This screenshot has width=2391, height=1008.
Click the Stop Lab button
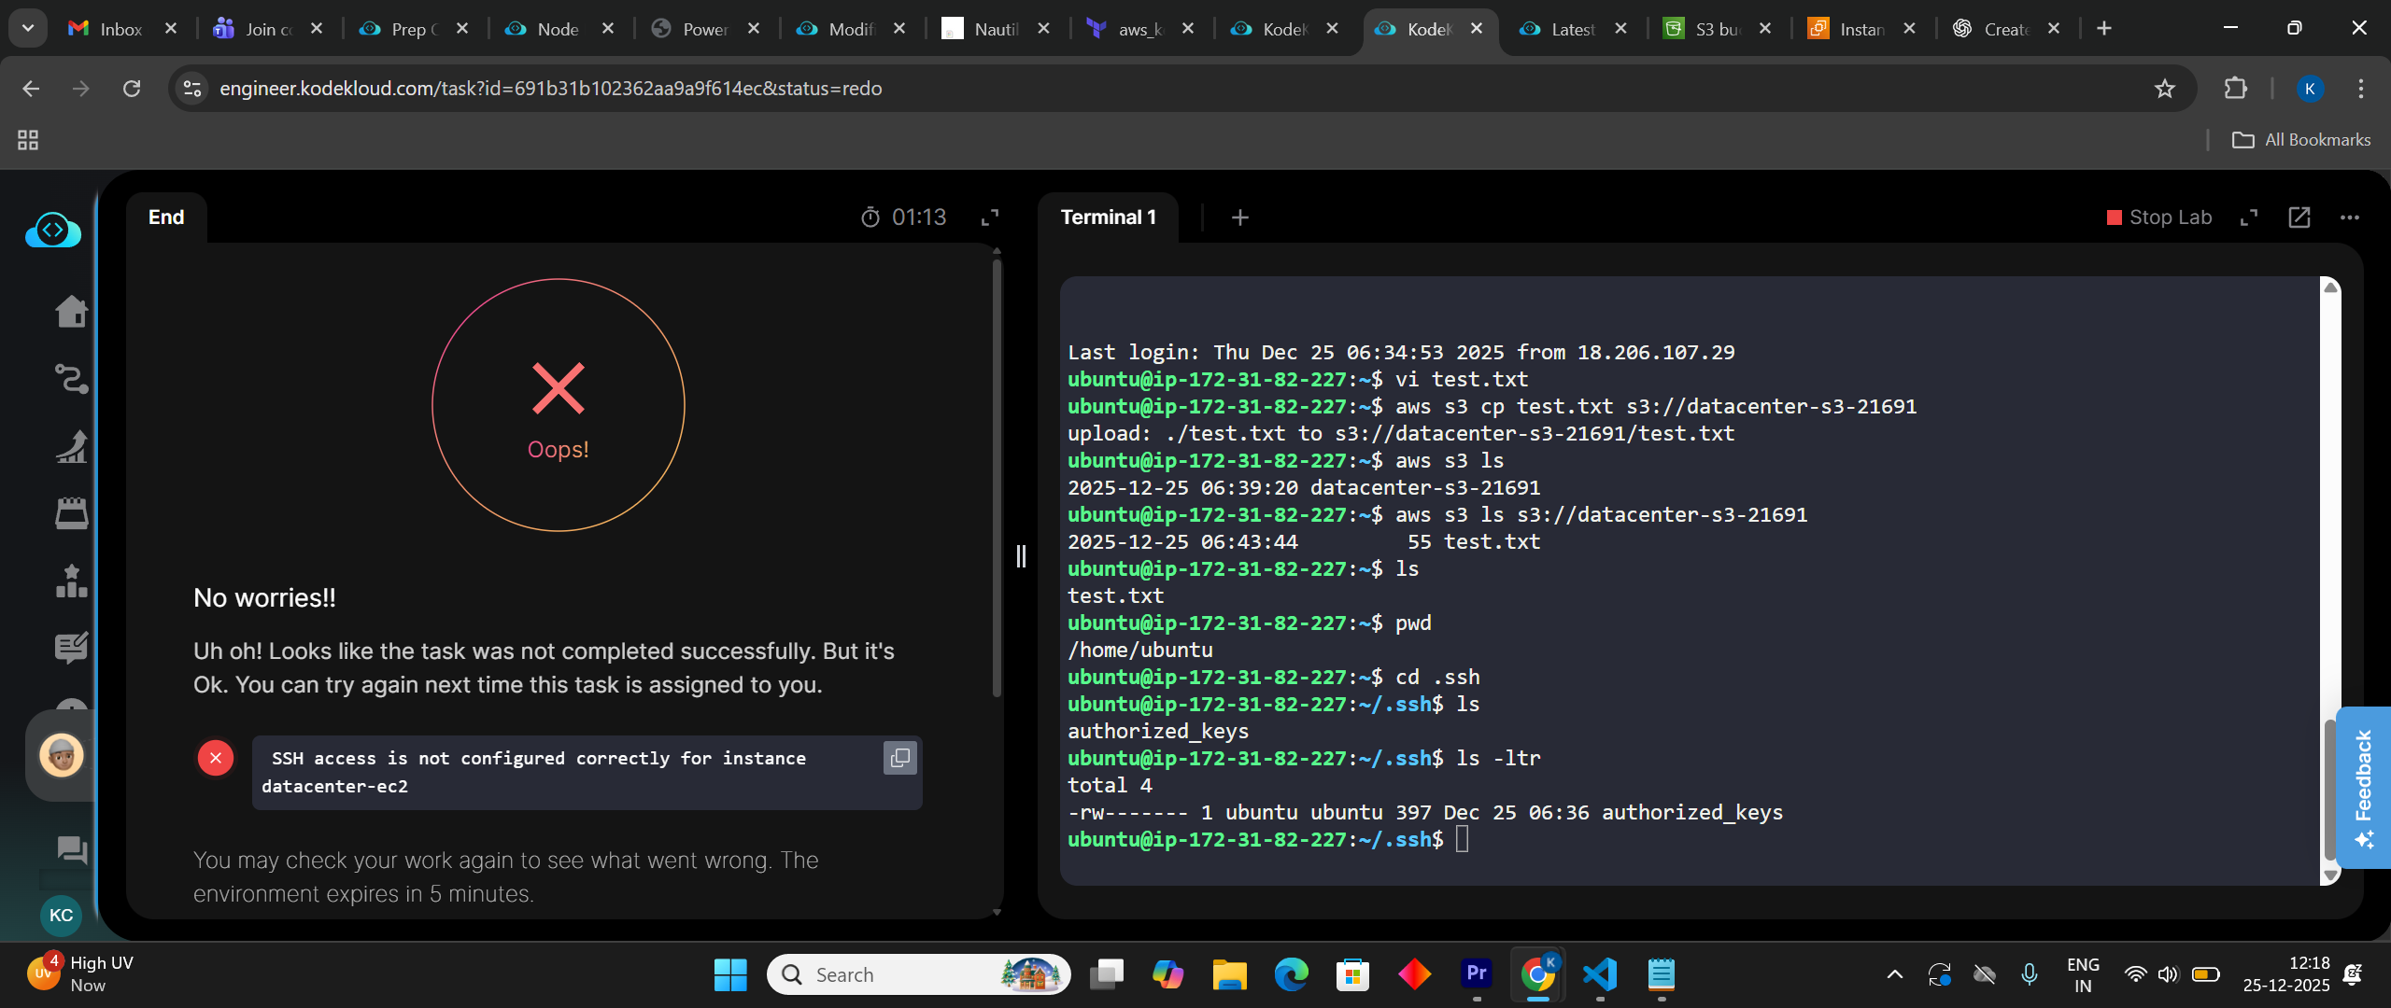pos(2158,217)
